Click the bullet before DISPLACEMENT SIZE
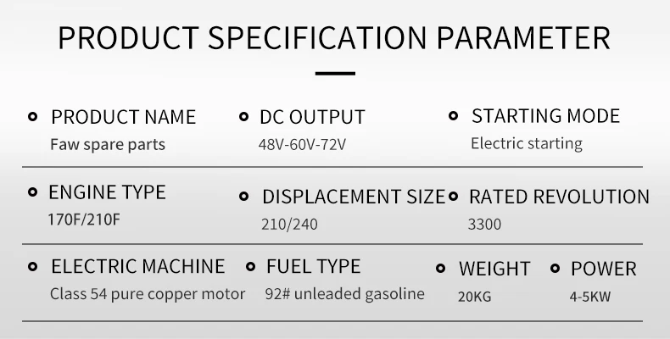Screen dimensions: 670x339 tap(244, 197)
